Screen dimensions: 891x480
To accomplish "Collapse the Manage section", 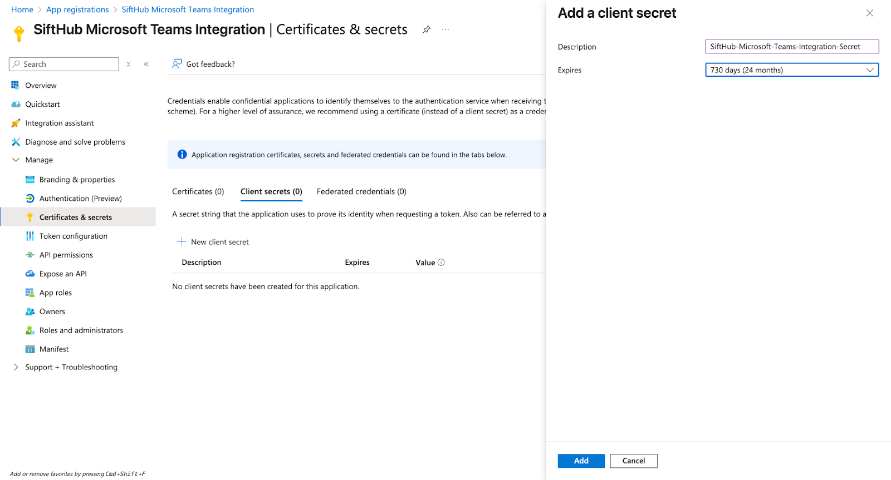I will click(x=16, y=160).
